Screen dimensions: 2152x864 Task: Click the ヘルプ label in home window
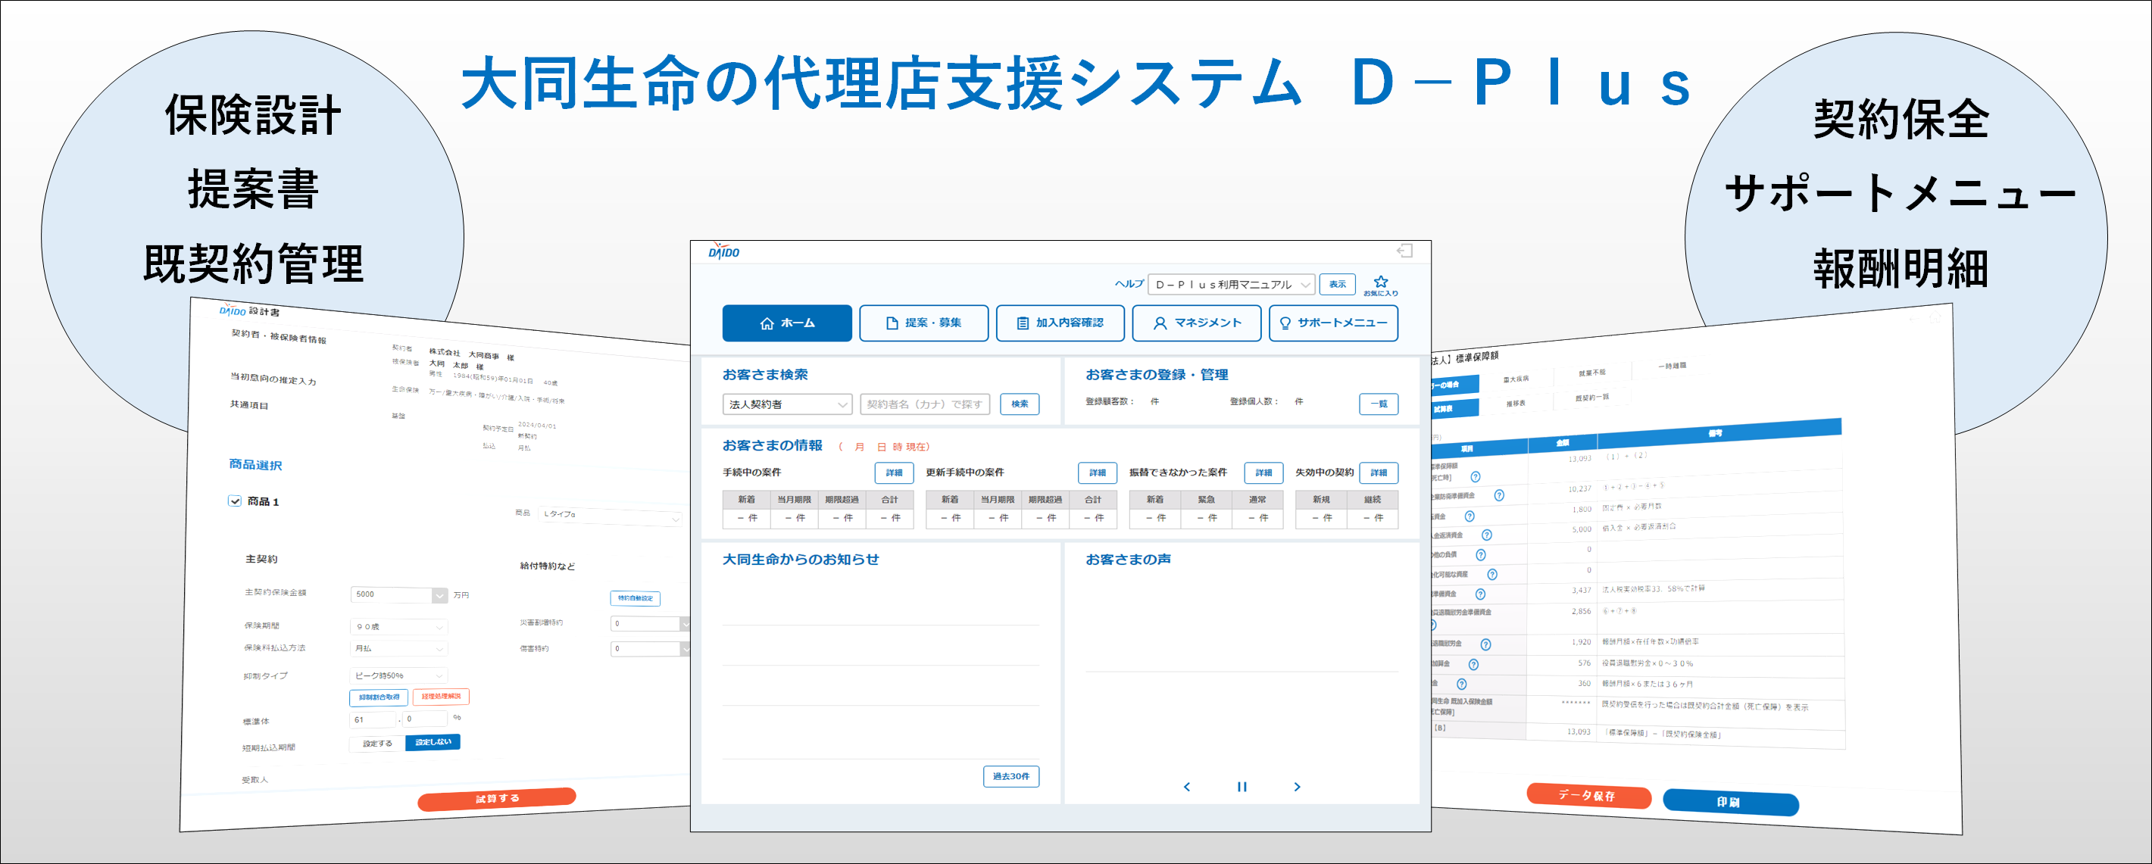pyautogui.click(x=1129, y=285)
